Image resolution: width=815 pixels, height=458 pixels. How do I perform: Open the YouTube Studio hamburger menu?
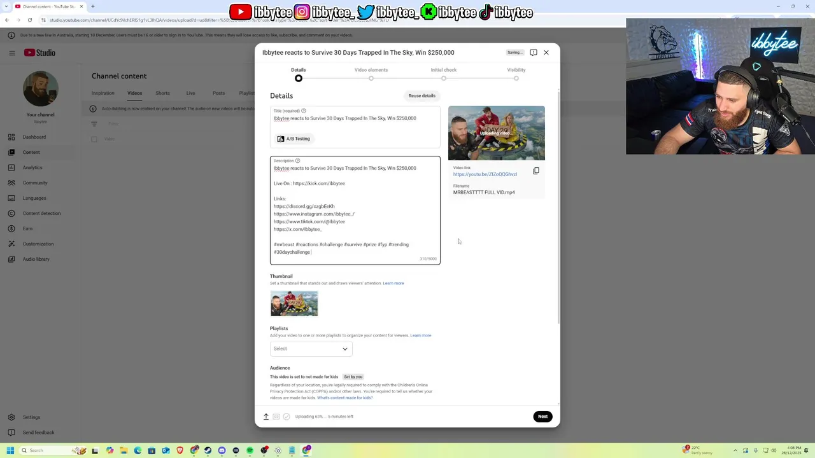click(11, 53)
